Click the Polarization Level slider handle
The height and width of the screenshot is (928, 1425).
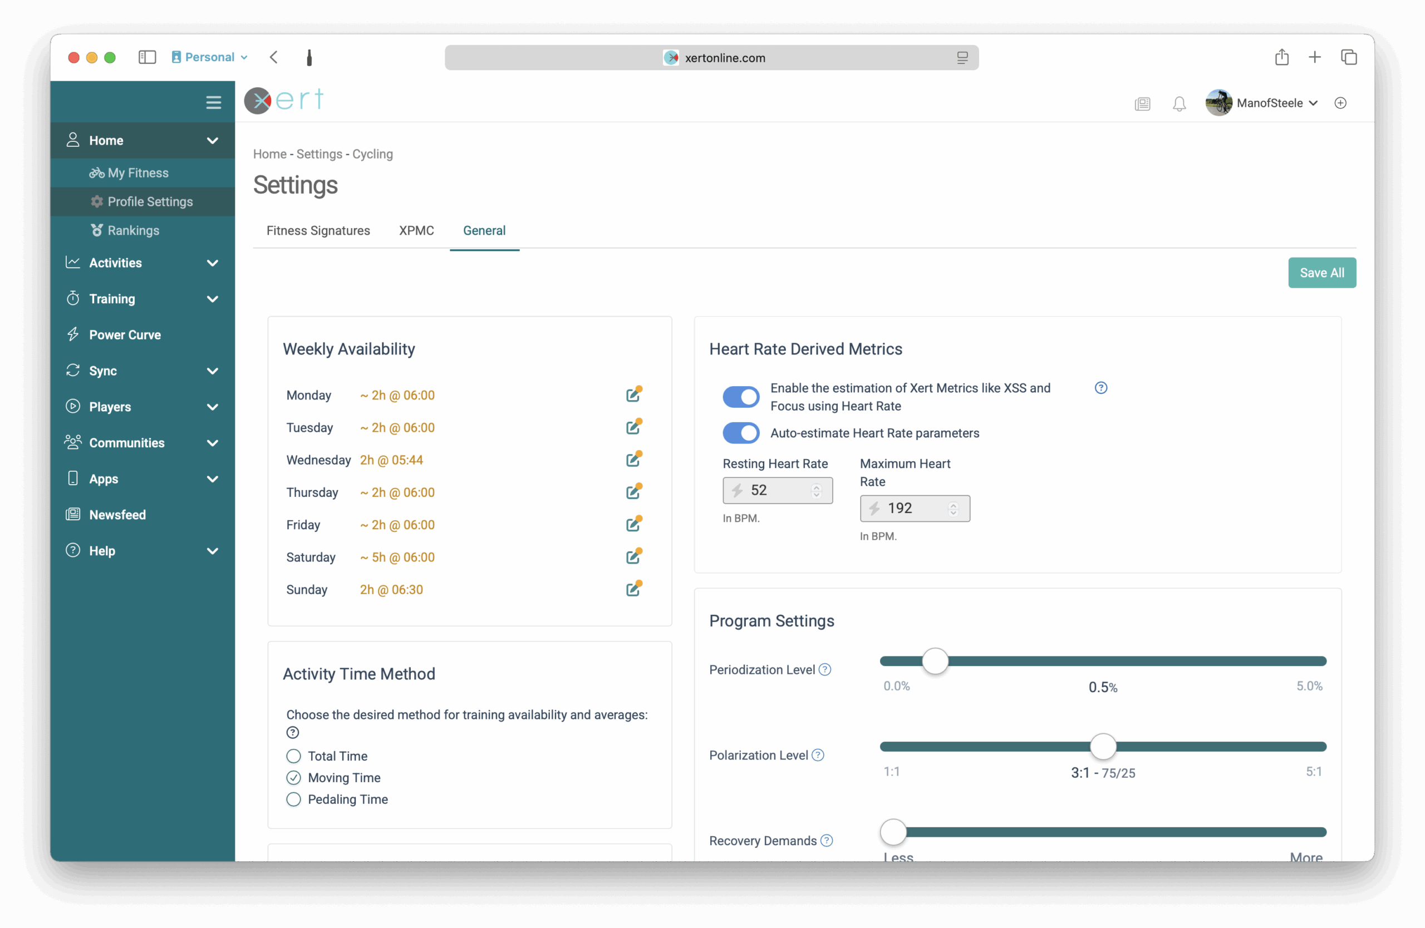click(1102, 746)
